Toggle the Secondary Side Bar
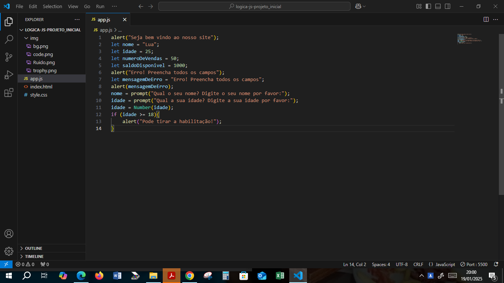Viewport: 504px width, 283px height. tap(448, 6)
